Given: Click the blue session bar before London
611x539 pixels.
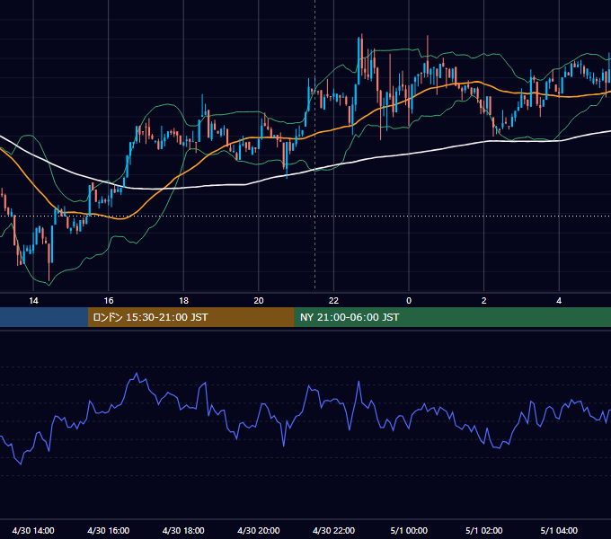Looking at the screenshot, I should [44, 317].
